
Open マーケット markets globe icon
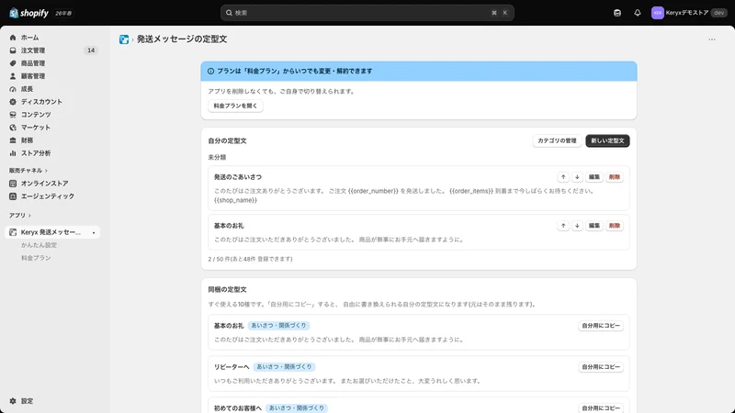[13, 128]
